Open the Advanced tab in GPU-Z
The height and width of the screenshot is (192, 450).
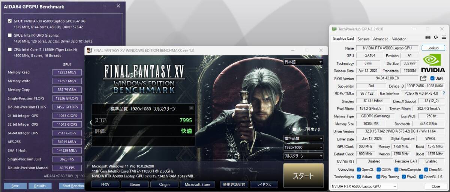381,39
